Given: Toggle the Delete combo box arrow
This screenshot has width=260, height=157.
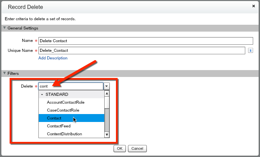Looking at the screenshot, I should click(107, 86).
